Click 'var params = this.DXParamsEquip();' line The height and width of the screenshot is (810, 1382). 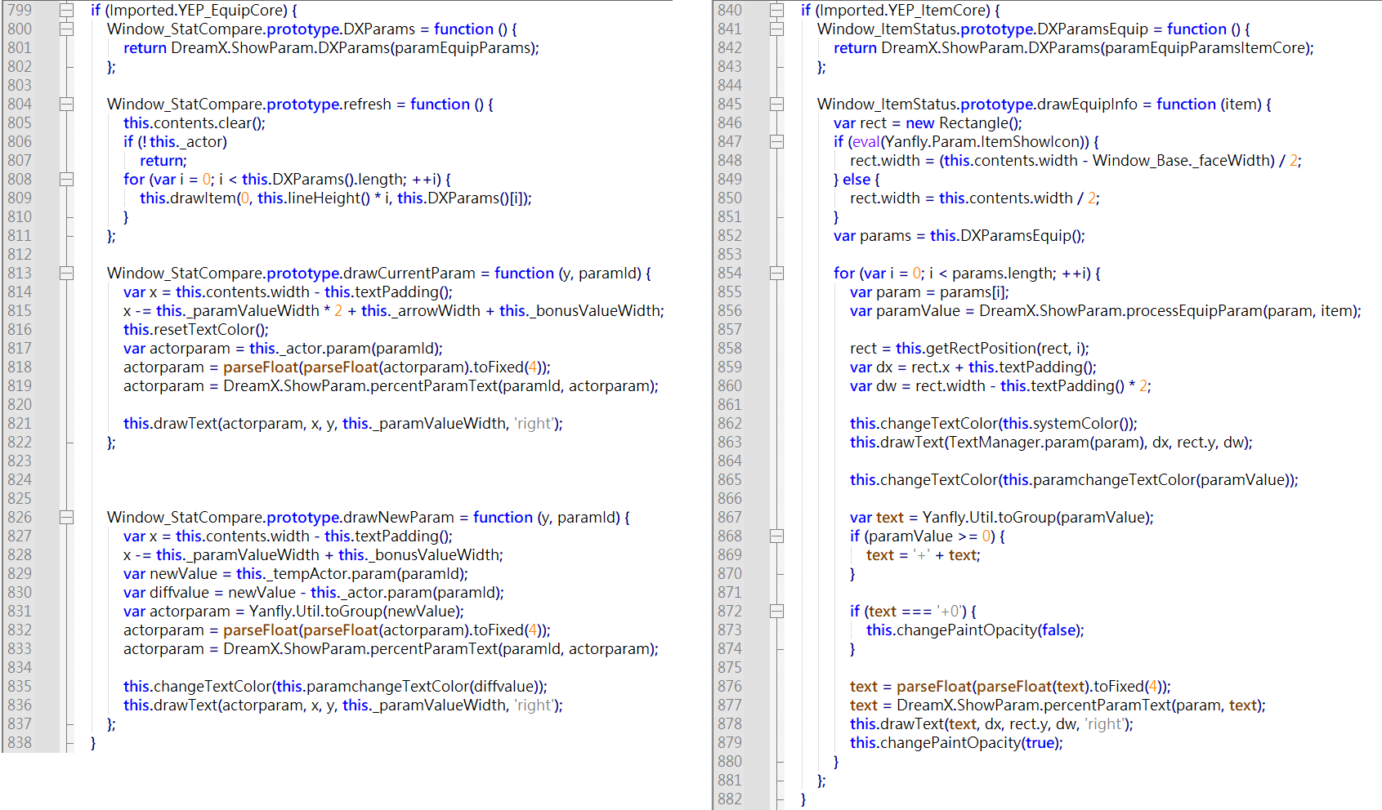point(959,236)
